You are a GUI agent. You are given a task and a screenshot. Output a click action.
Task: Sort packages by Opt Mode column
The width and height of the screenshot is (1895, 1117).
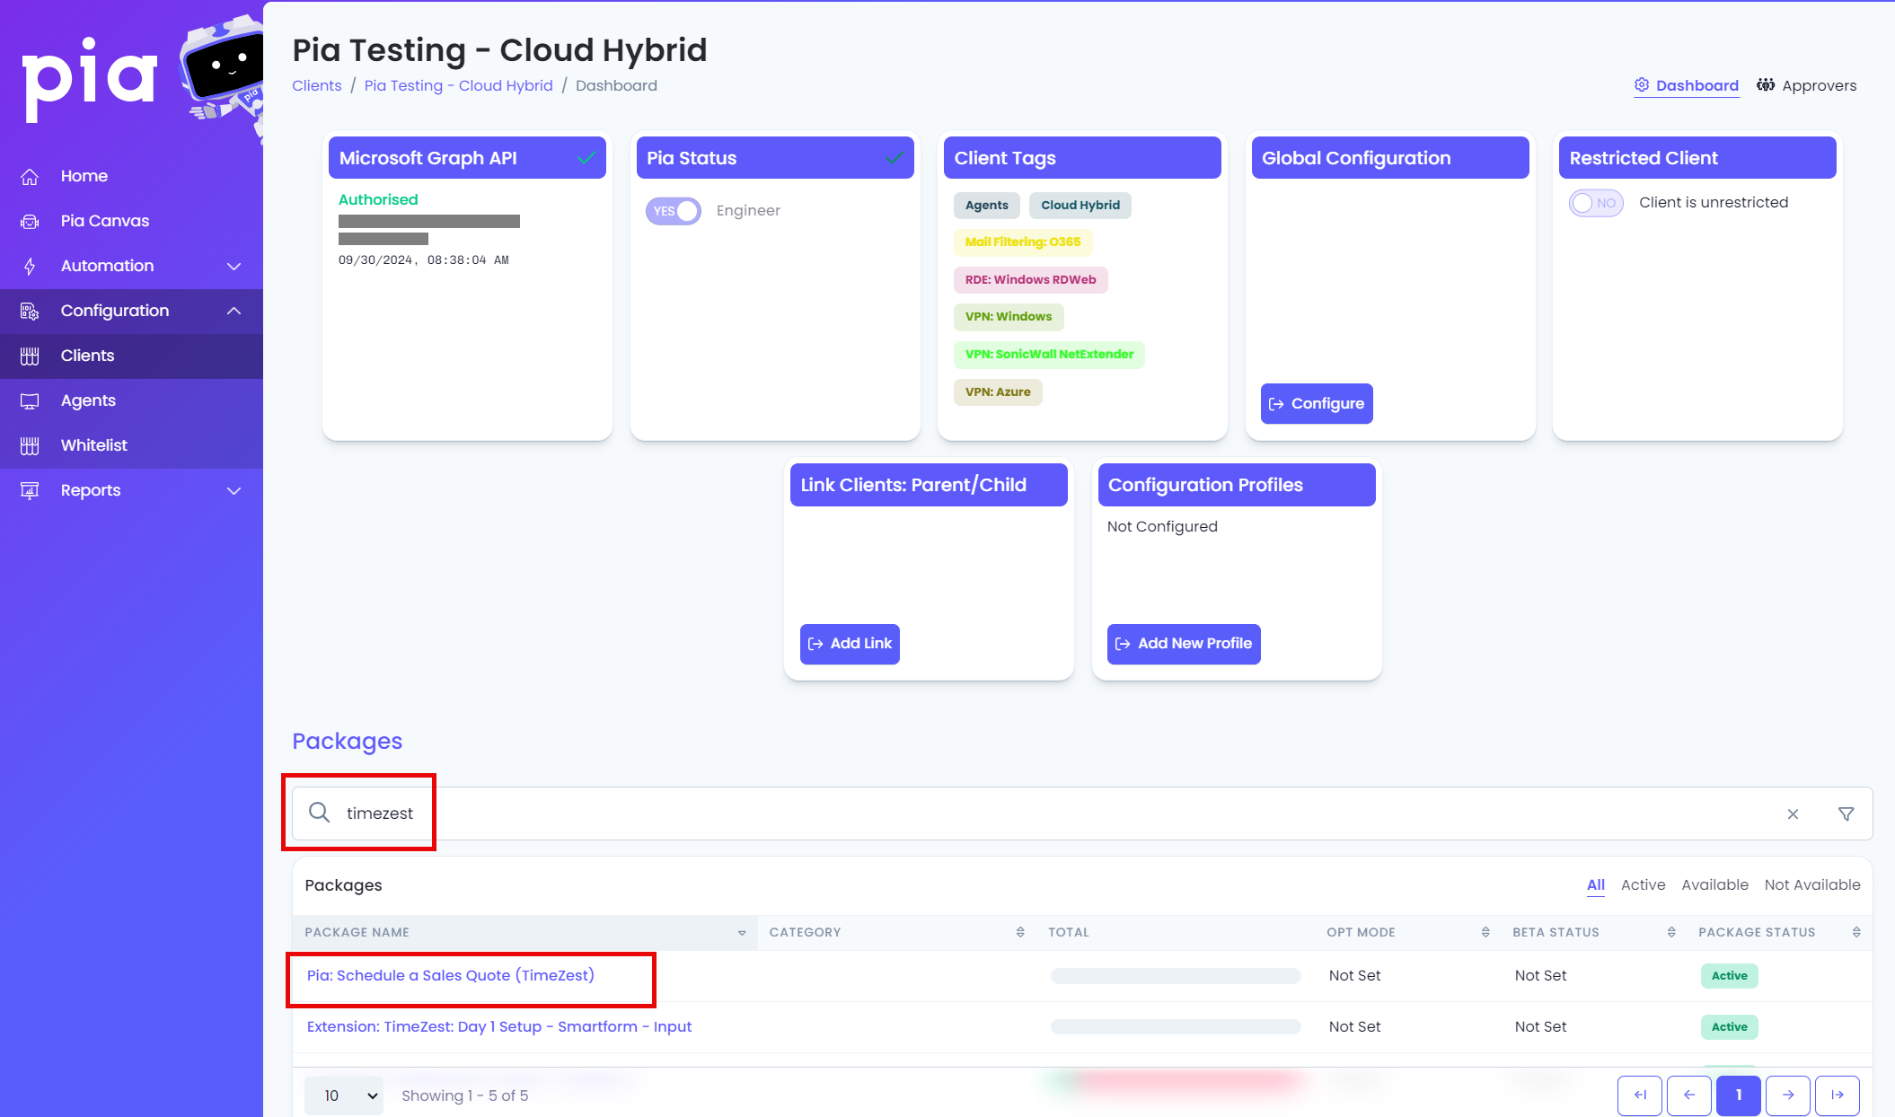[x=1485, y=932]
